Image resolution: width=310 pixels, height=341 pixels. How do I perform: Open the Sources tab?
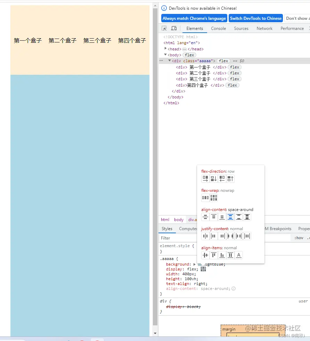click(x=241, y=29)
